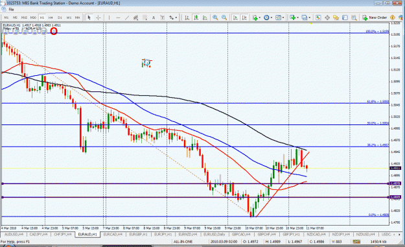
Task: Select the trendline drawing tool
Action: (x=127, y=18)
